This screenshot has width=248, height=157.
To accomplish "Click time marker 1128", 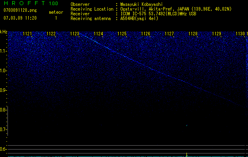I will click(x=193, y=34).
